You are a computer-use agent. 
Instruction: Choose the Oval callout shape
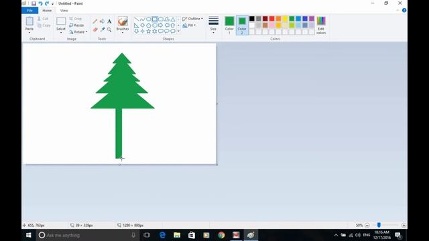point(167,31)
